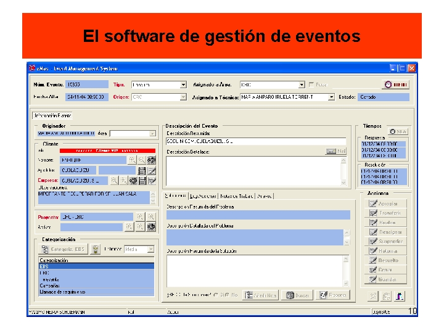The height and width of the screenshot is (333, 444).
Task: Click the right search icon in the Proyecto row
Action: point(151,217)
